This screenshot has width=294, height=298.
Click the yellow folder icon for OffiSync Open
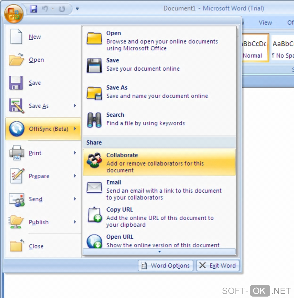coord(94,38)
